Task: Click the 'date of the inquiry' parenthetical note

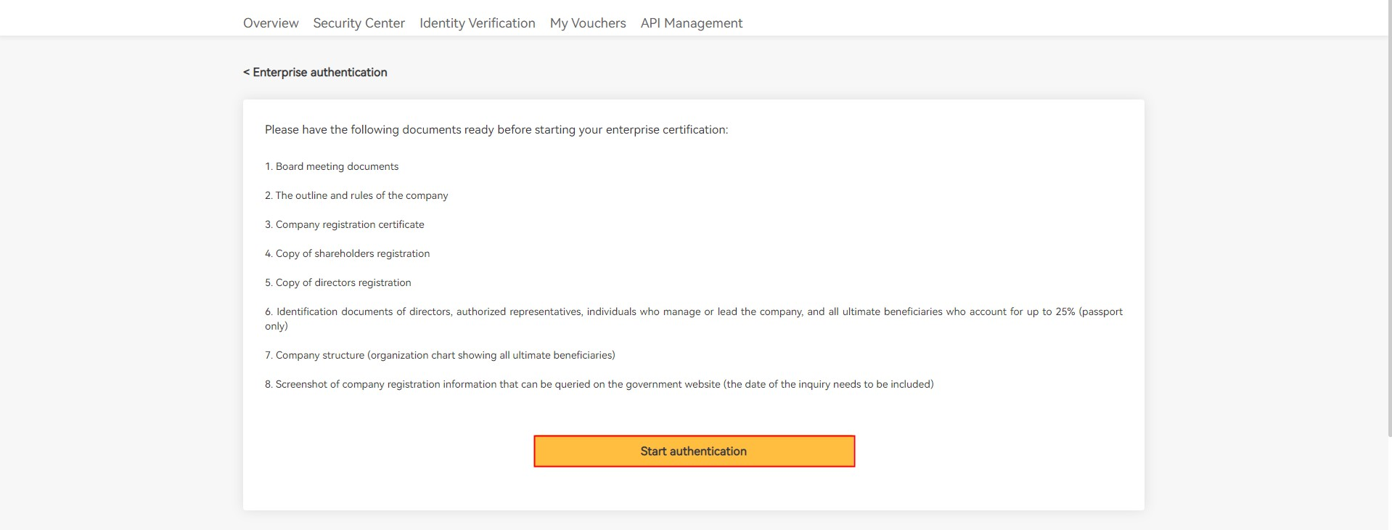Action: [x=828, y=384]
